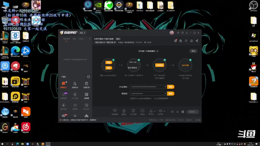
Task: Open the 读弹幕 read-danmaku tool
Action: click(x=86, y=96)
